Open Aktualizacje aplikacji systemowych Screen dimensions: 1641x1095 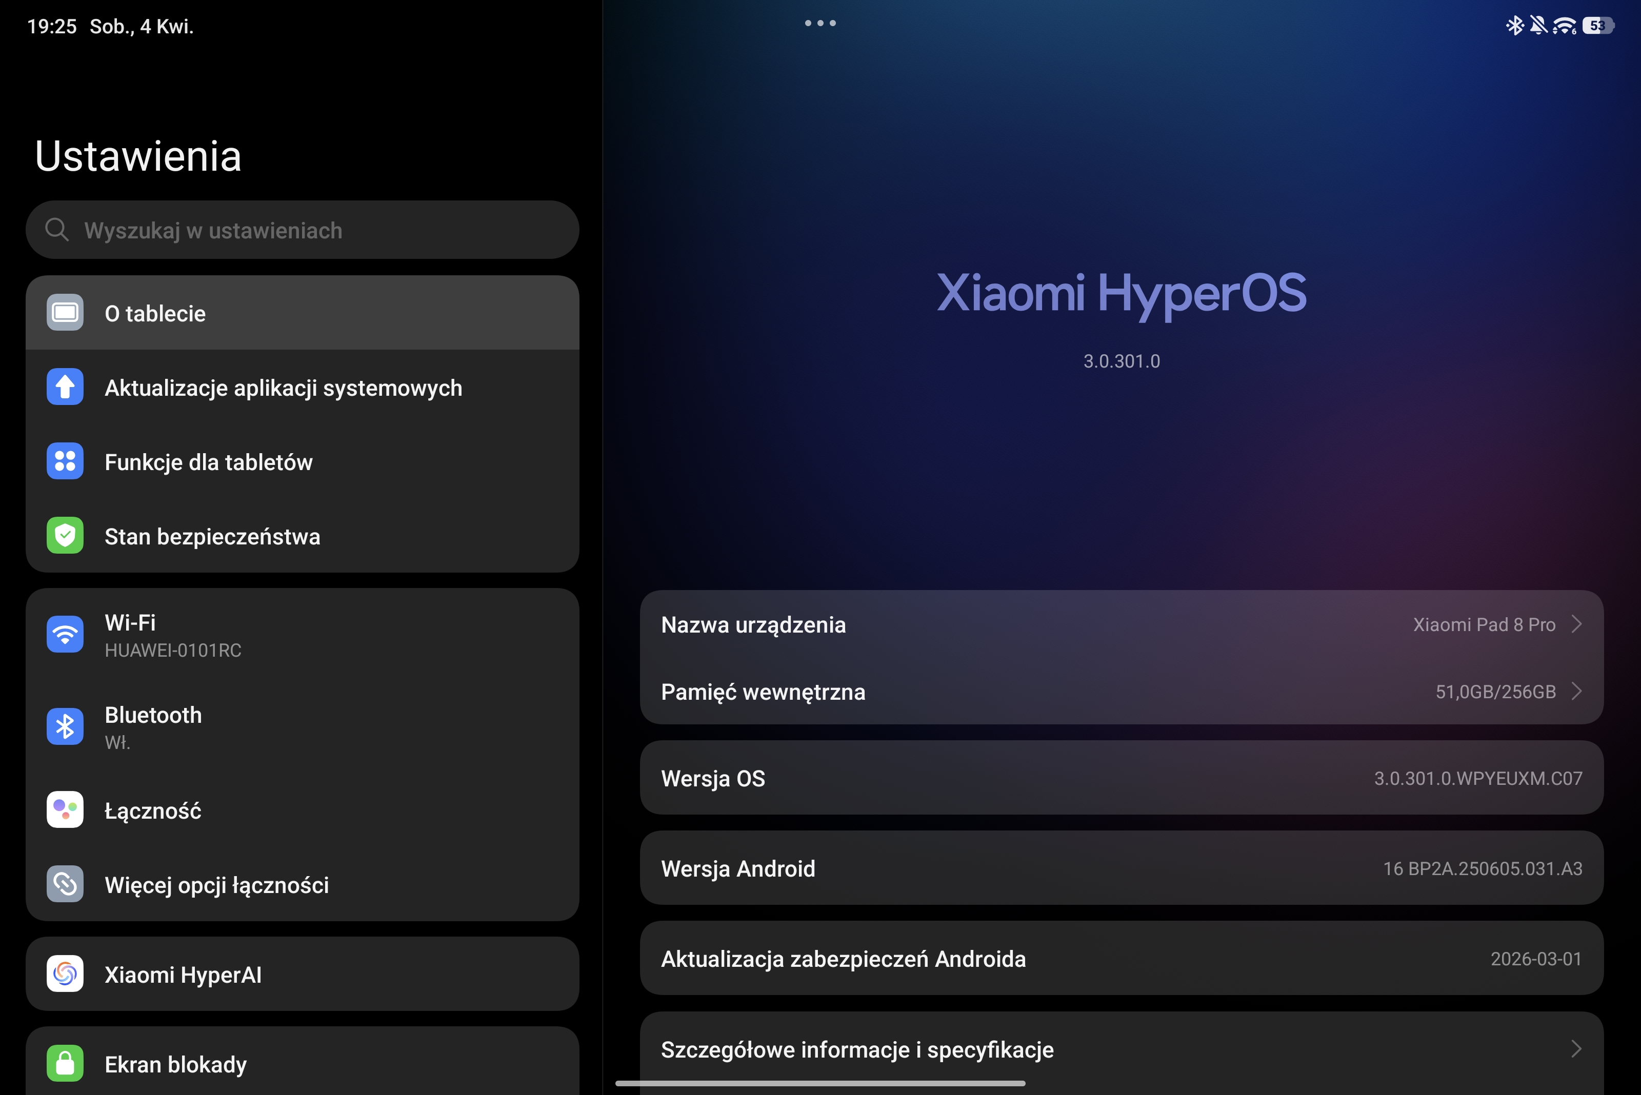(283, 388)
